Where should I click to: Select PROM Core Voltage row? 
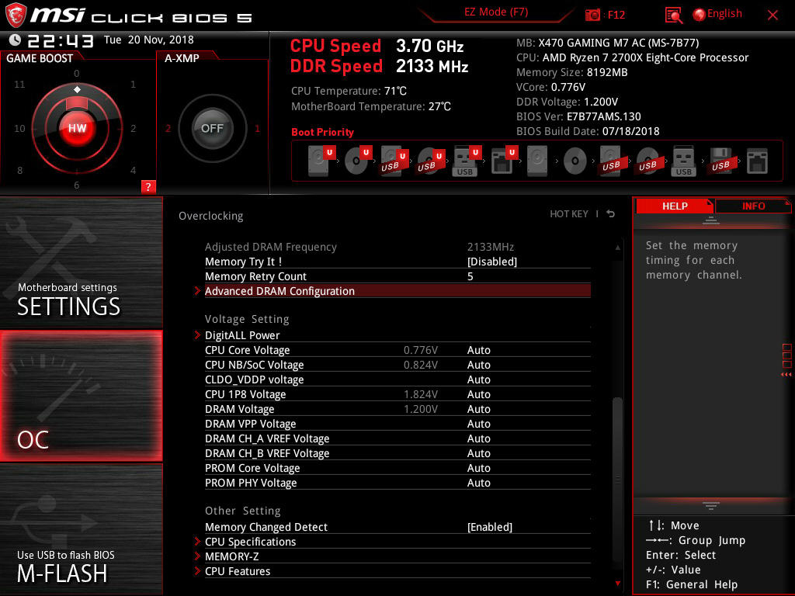pos(397,468)
